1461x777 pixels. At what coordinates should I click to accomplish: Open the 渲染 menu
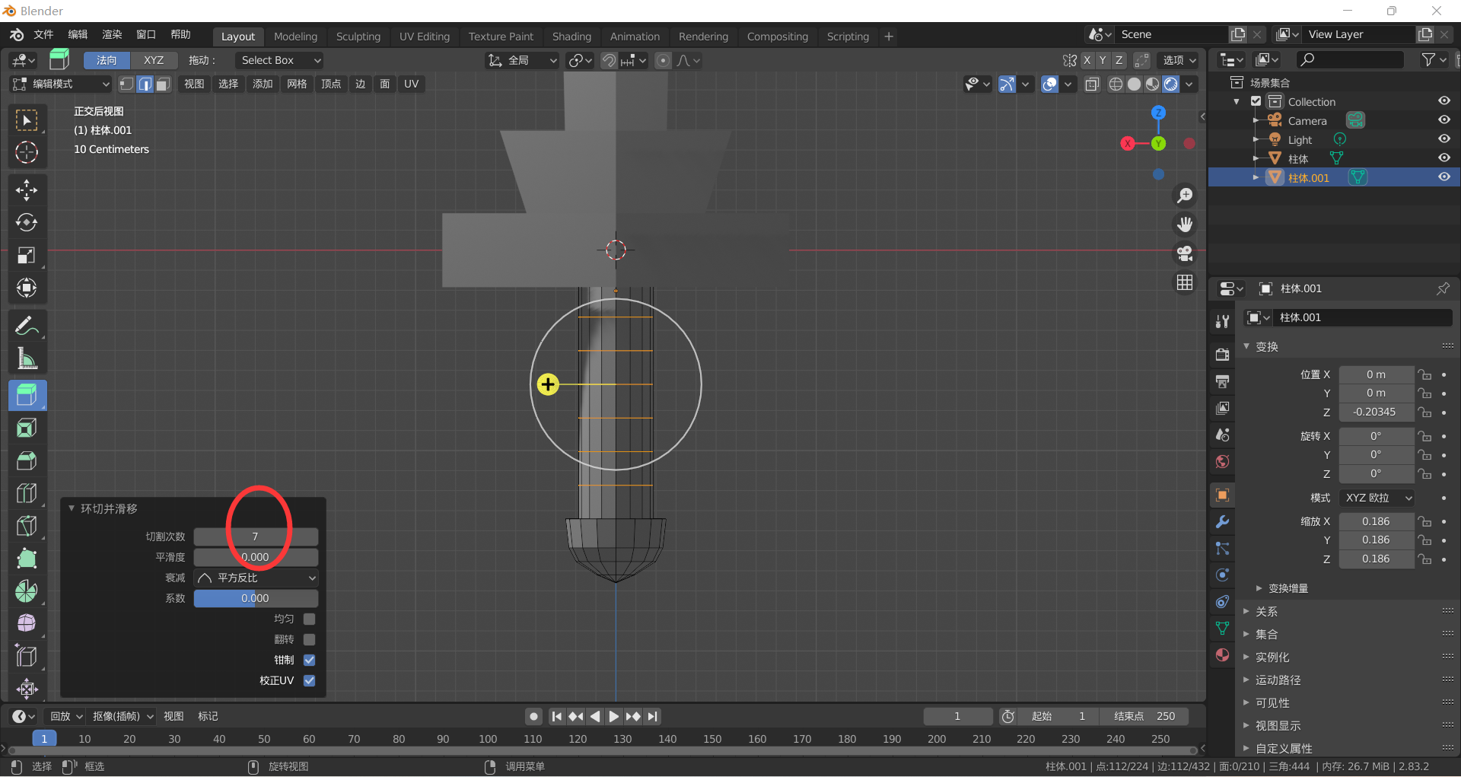pyautogui.click(x=112, y=35)
